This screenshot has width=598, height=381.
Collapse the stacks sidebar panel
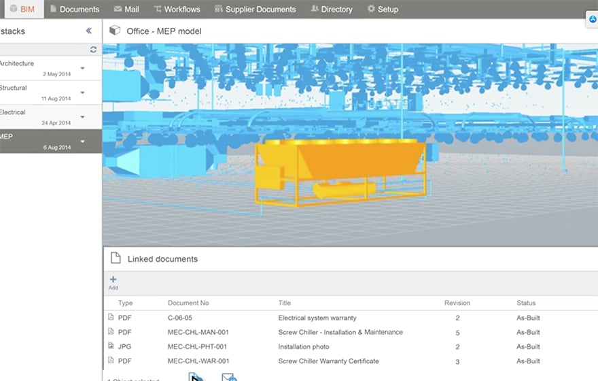click(x=89, y=31)
